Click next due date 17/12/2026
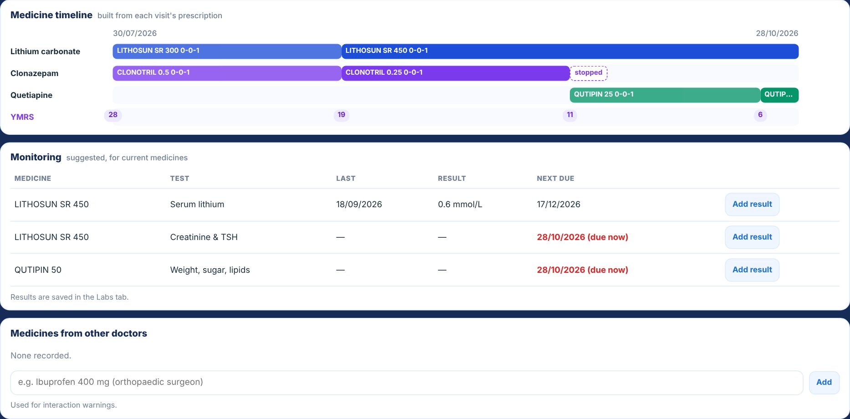 (x=558, y=204)
